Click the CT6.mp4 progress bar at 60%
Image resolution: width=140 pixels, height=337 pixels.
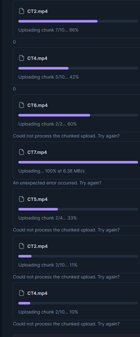[x=78, y=115]
